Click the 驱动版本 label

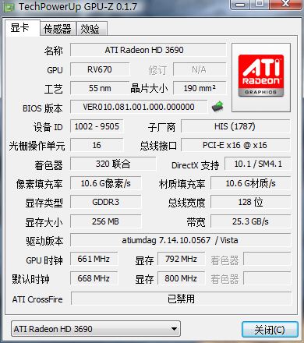click(x=44, y=241)
